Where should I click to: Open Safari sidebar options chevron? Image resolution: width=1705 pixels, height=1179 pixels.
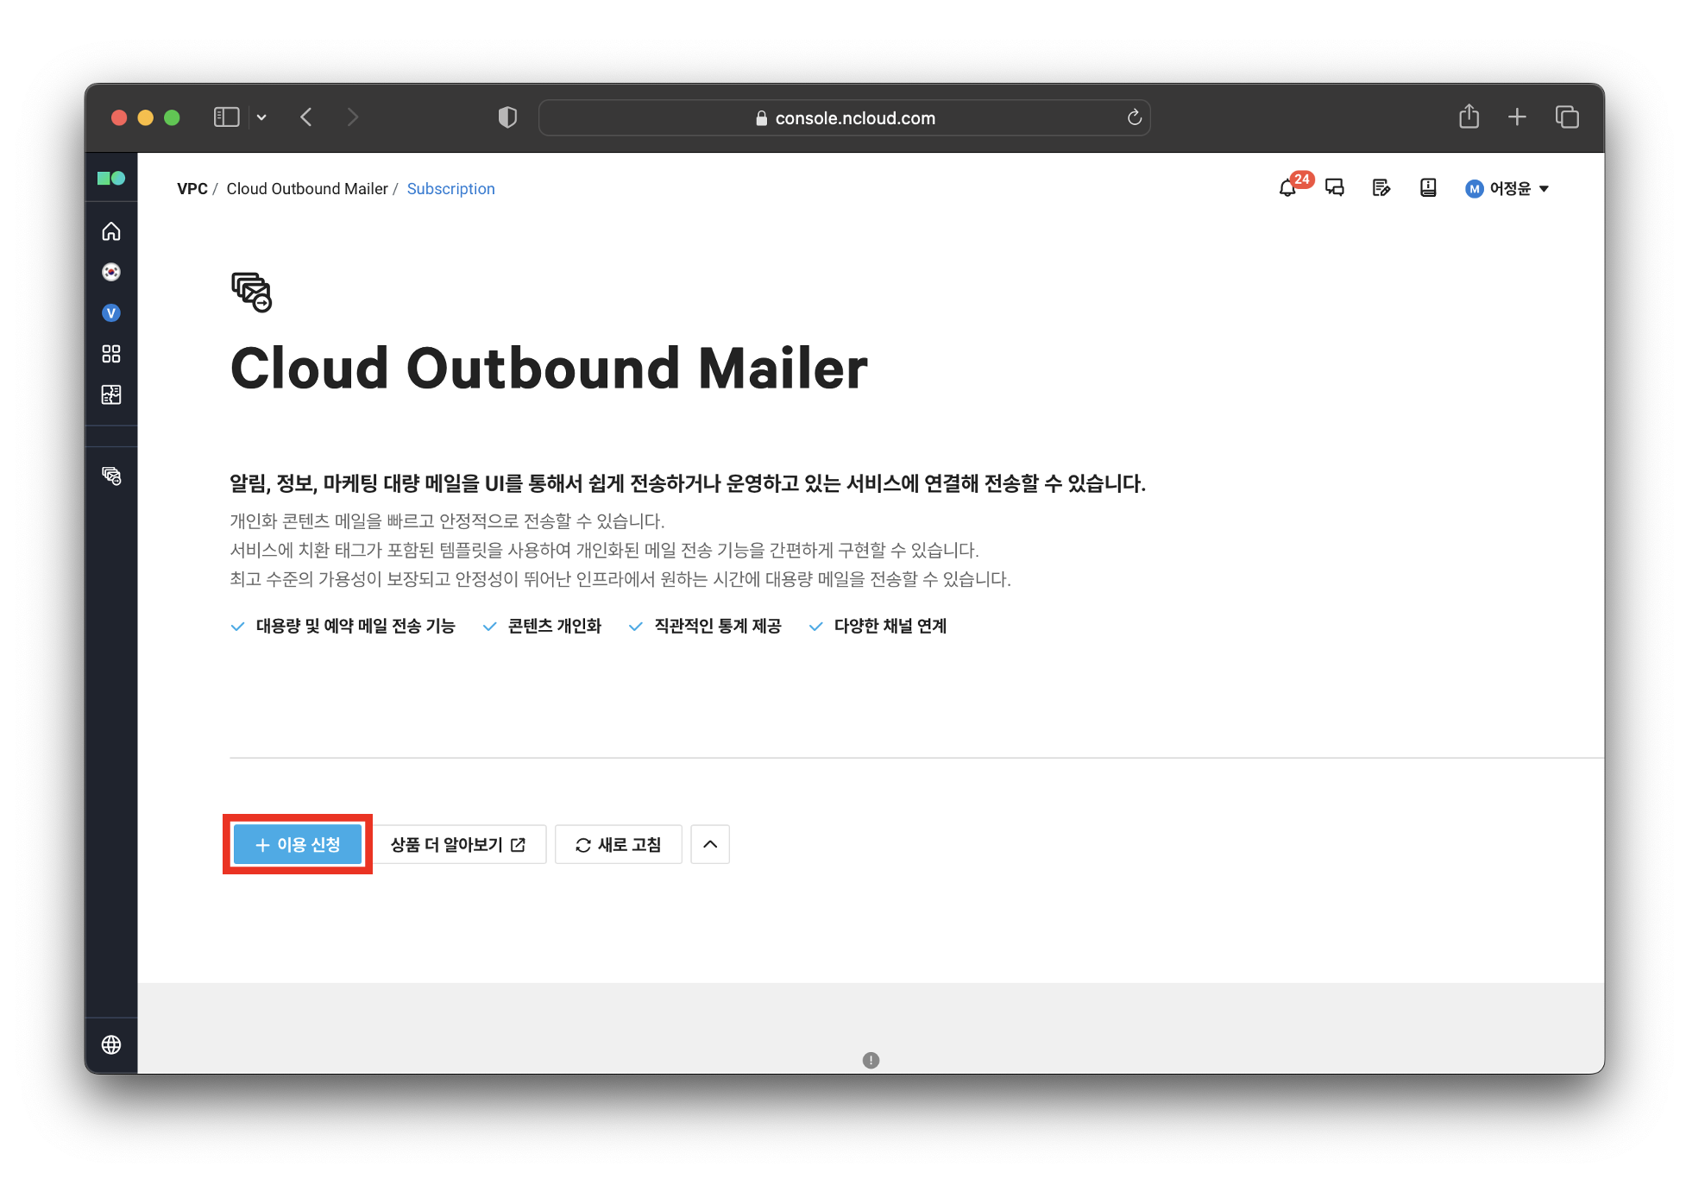point(261,117)
